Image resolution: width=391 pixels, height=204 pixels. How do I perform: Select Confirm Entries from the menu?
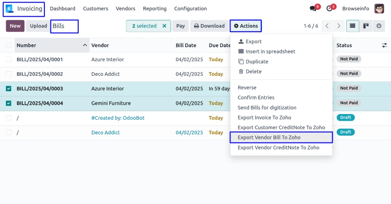coord(256,98)
